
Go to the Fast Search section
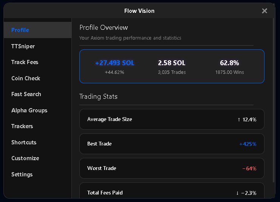coord(26,94)
